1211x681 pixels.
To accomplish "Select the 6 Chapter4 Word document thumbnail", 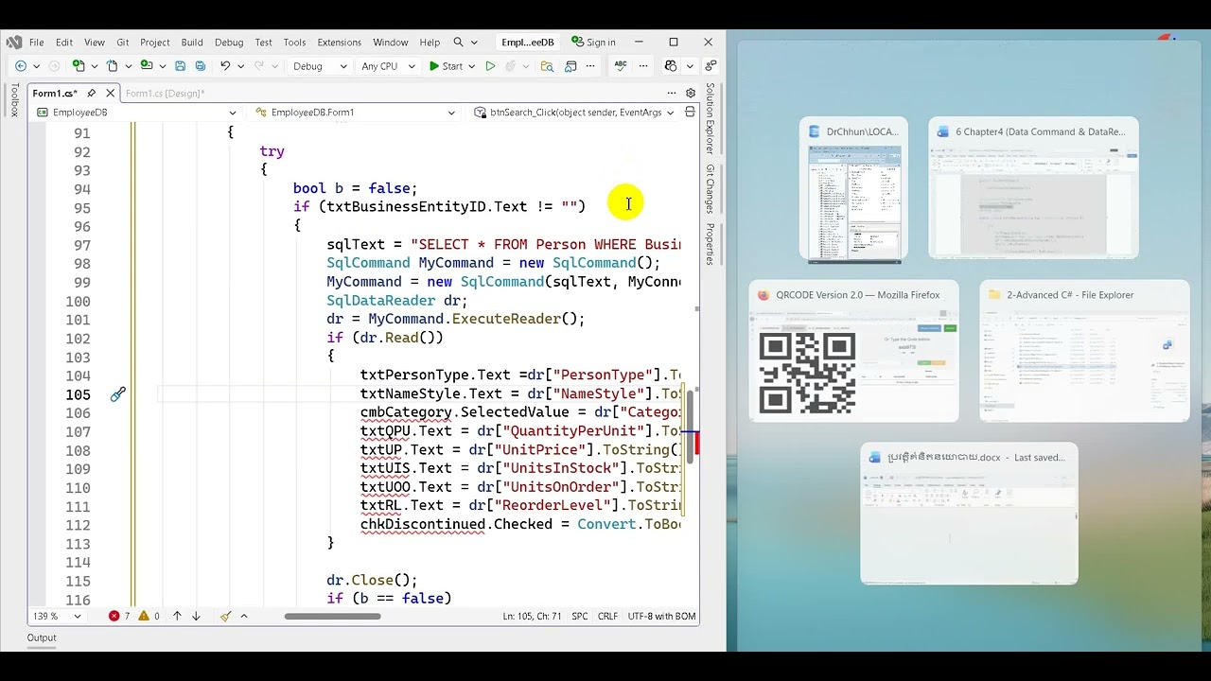I will 1033,188.
